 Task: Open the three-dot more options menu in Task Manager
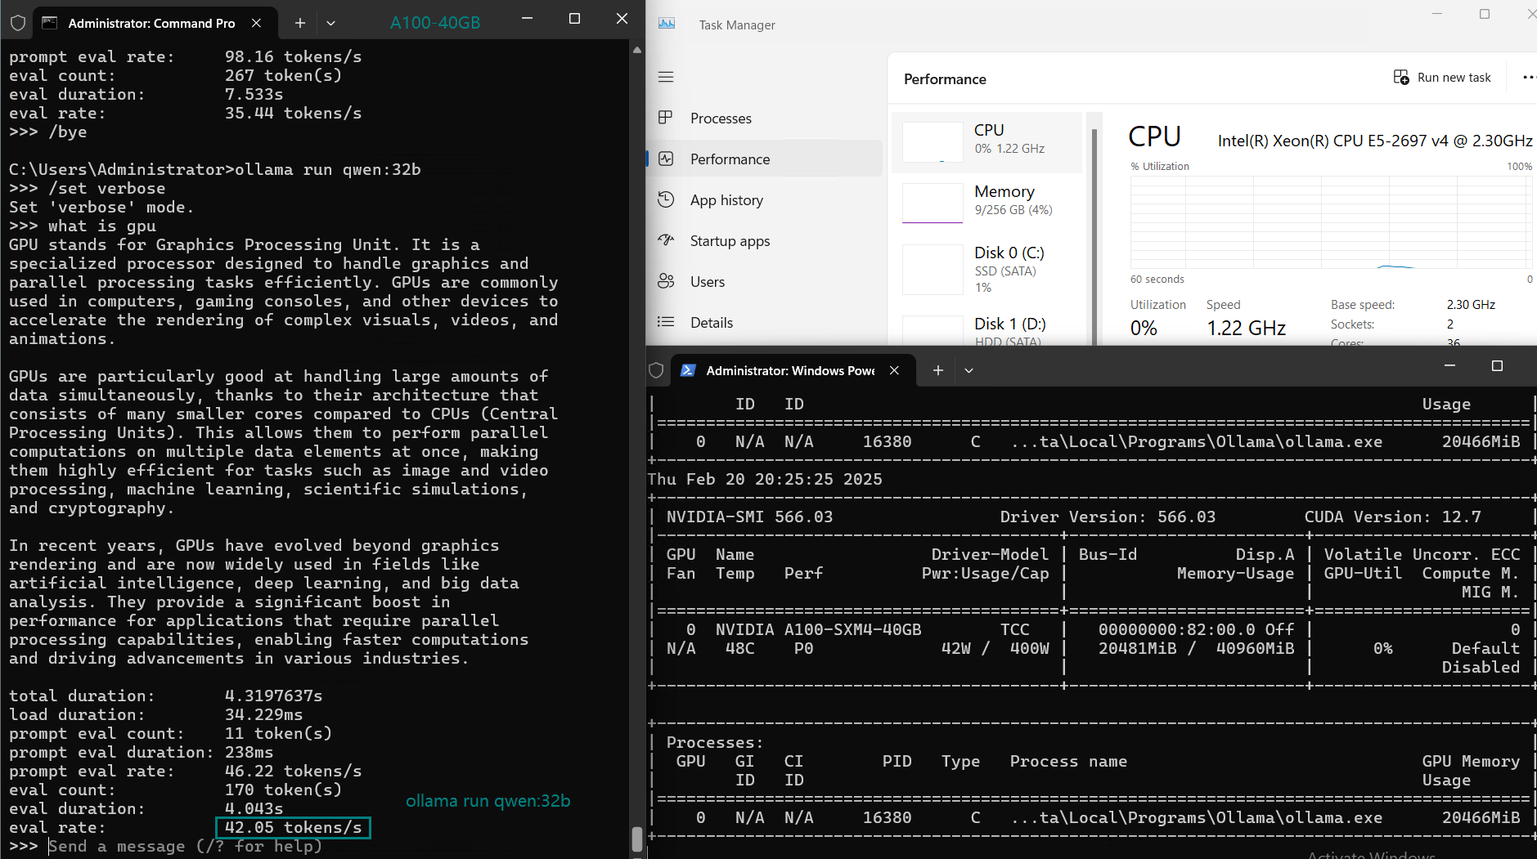point(1528,78)
